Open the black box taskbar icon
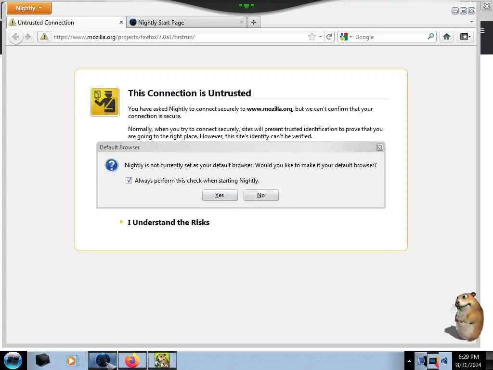Image resolution: width=493 pixels, height=370 pixels. (x=42, y=360)
